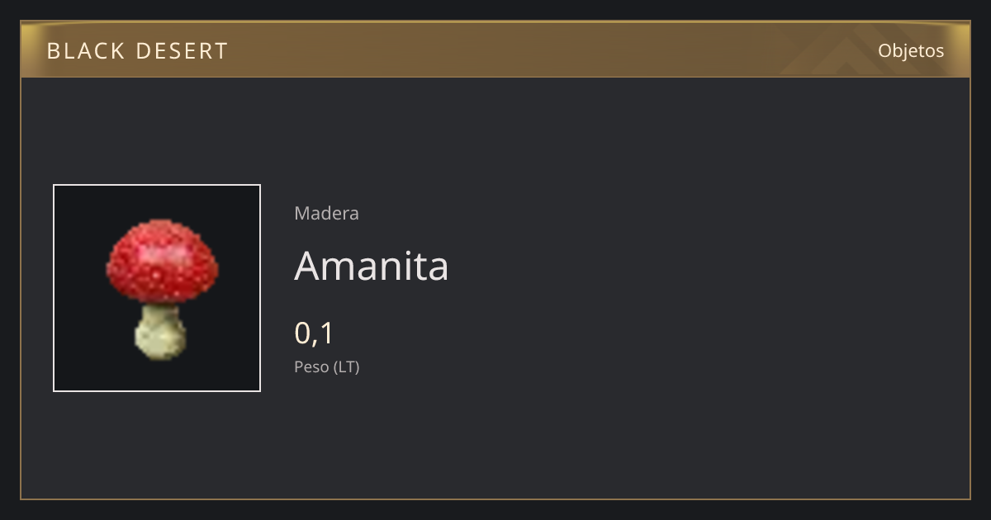Click the Amanita mushroom item icon
The width and height of the screenshot is (991, 520).
click(162, 289)
